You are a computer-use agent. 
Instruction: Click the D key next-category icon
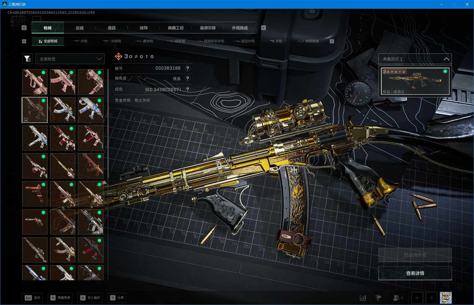point(332,41)
